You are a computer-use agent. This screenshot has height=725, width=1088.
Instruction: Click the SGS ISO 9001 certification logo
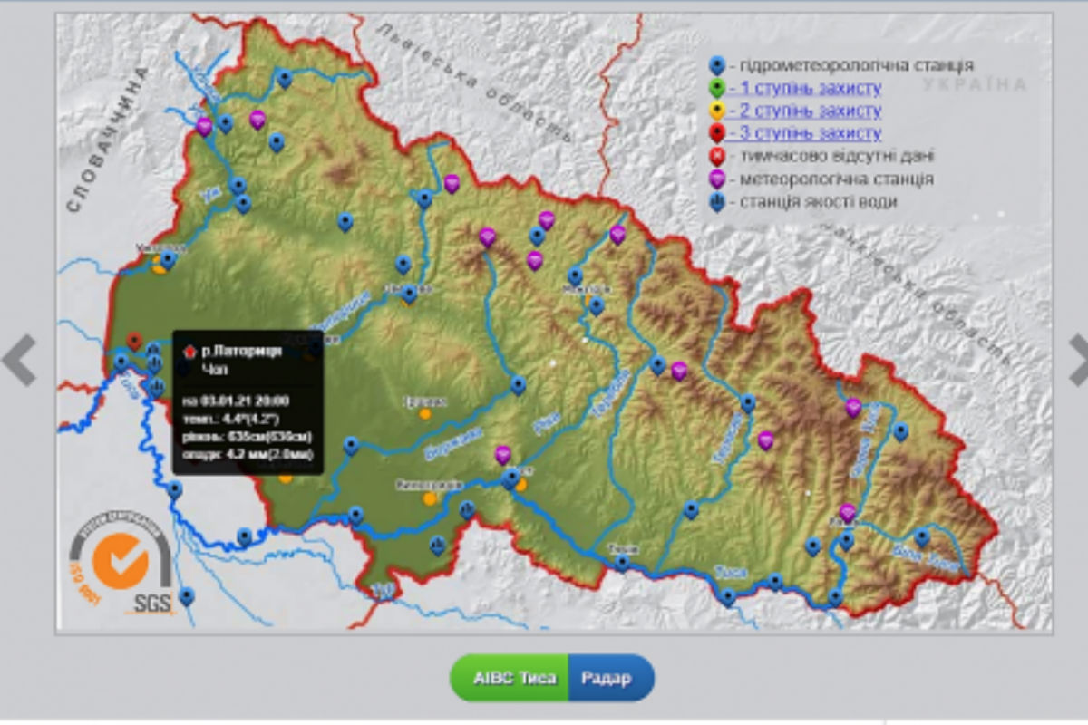(121, 565)
